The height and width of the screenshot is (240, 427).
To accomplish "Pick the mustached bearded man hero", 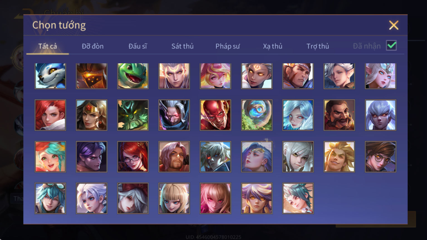I will 339,115.
